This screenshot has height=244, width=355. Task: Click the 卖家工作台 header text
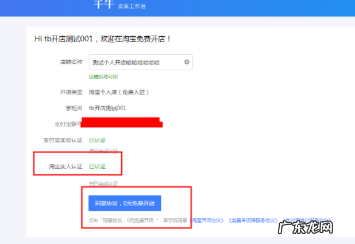click(x=132, y=6)
